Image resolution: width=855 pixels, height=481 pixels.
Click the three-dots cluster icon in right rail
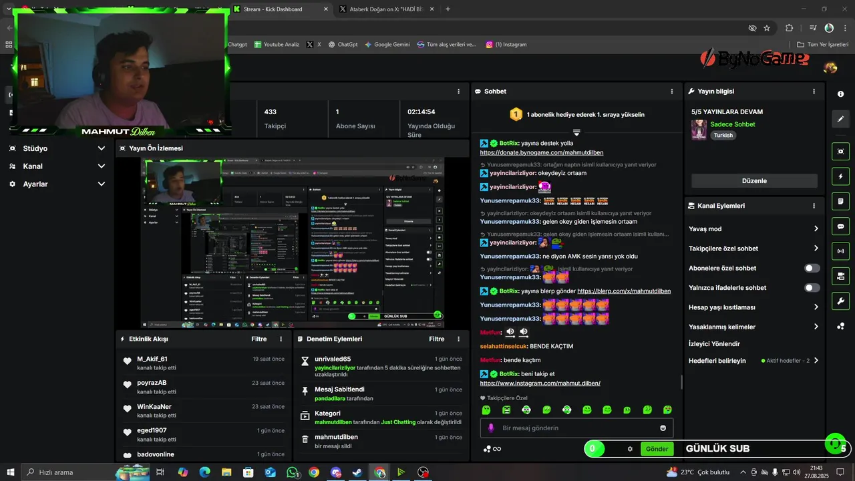[x=841, y=326]
